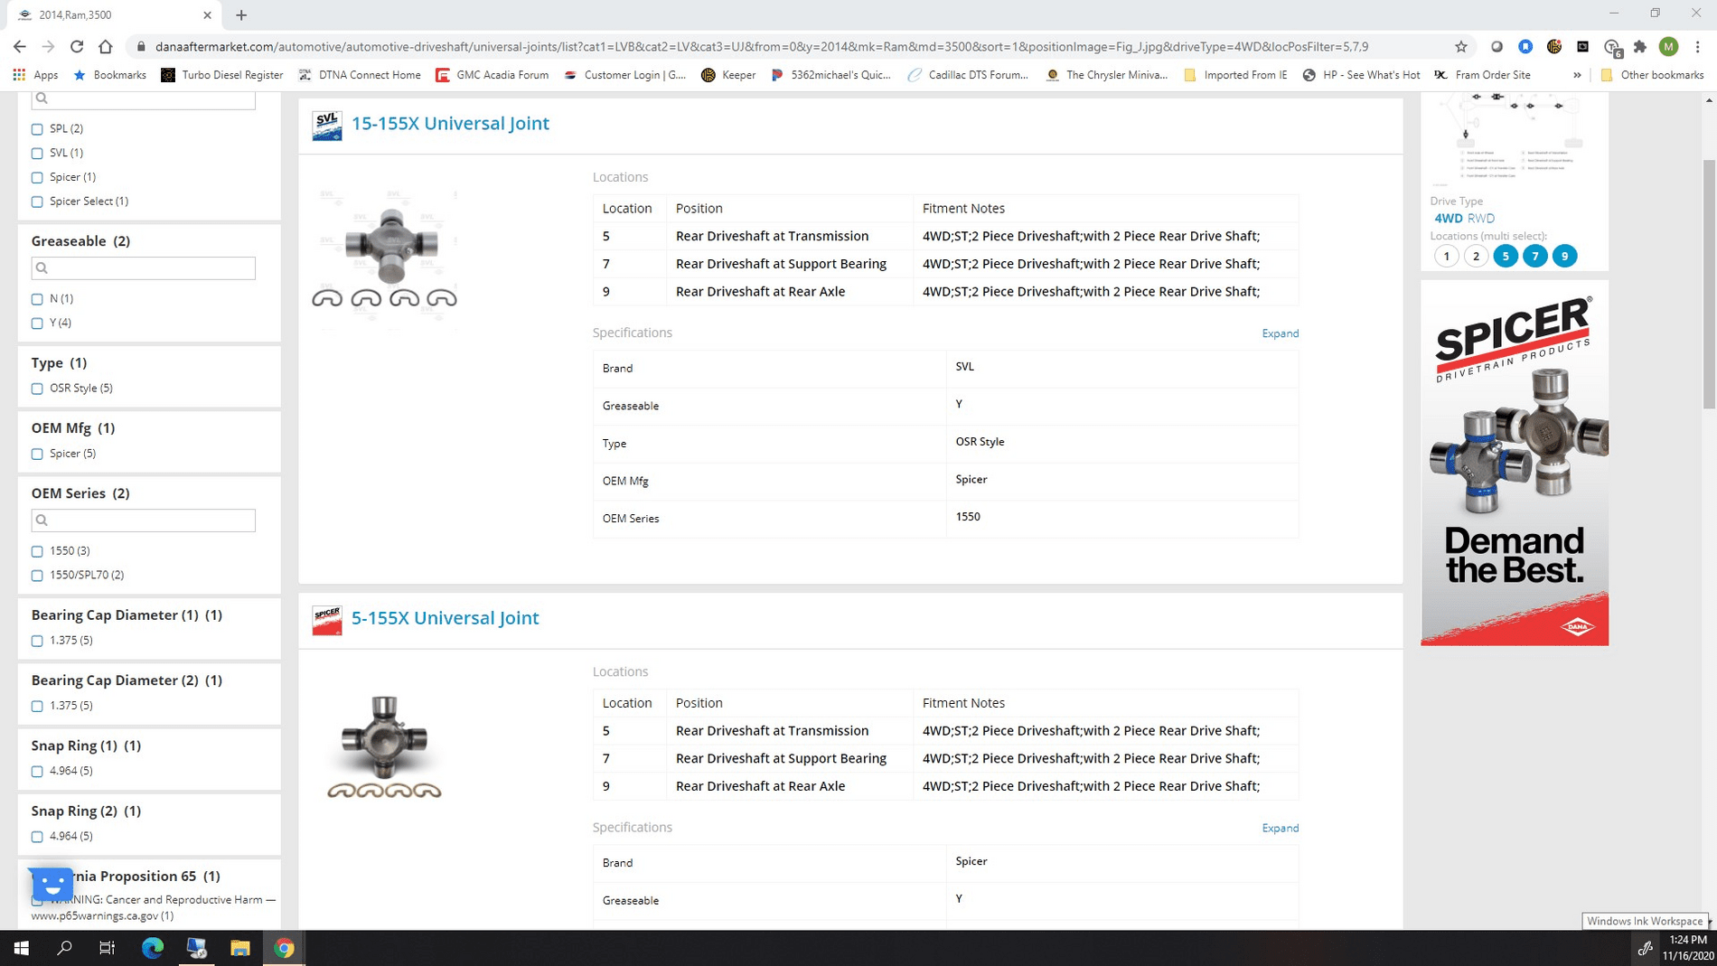Viewport: 1717px width, 966px height.
Task: Show hidden bookmarks with the chevron
Action: [x=1577, y=75]
